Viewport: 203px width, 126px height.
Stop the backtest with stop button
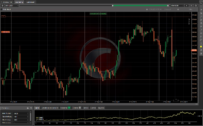coord(191,6)
